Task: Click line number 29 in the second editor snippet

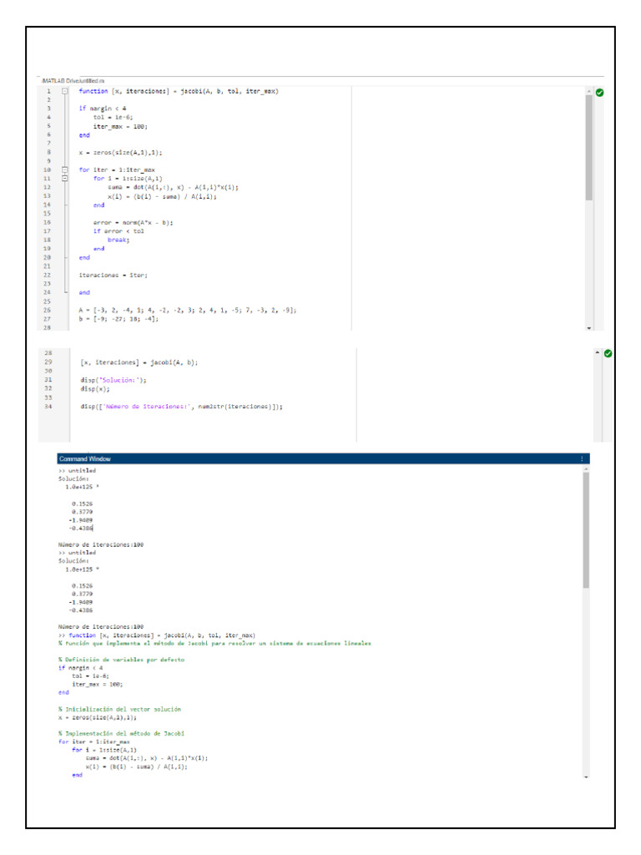Action: (48, 362)
